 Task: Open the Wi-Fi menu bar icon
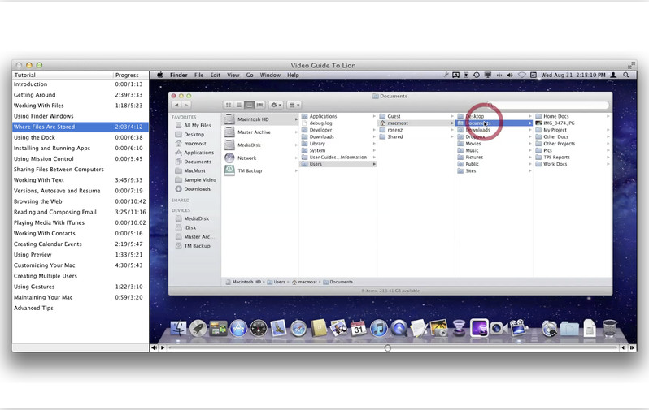[x=522, y=75]
